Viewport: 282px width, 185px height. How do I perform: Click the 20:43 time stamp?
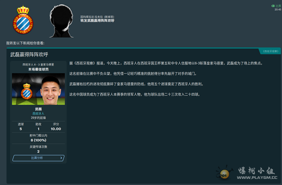click(x=278, y=10)
